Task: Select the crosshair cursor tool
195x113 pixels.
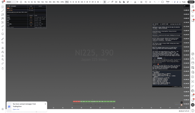Action: [x=3, y=7]
